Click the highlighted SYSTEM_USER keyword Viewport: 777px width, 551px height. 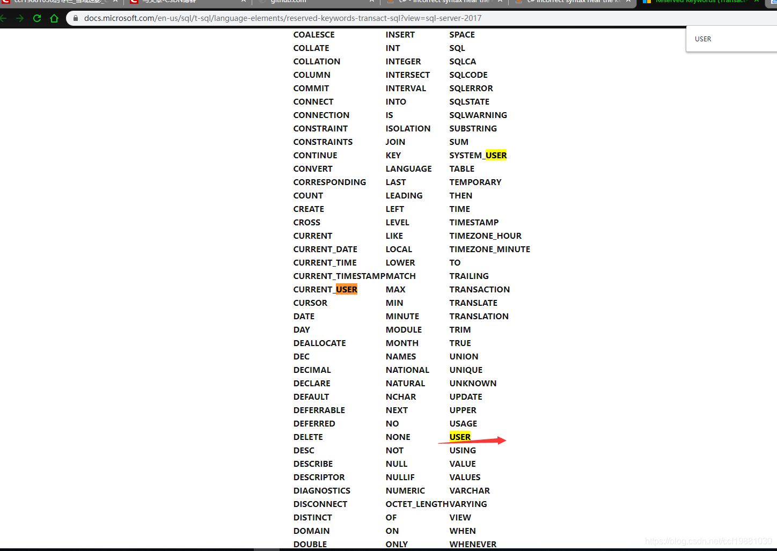pos(478,156)
